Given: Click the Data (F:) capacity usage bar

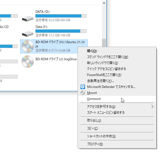Looking at the screenshot, I should [61, 31].
